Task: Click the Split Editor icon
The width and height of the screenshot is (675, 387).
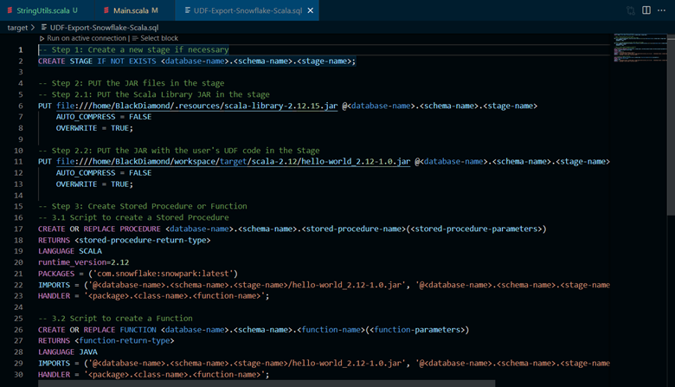Action: tap(646, 10)
